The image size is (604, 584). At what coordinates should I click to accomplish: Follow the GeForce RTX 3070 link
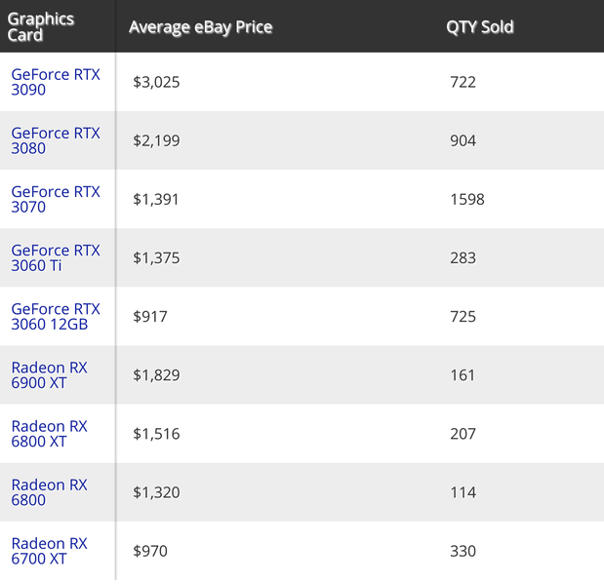55,199
